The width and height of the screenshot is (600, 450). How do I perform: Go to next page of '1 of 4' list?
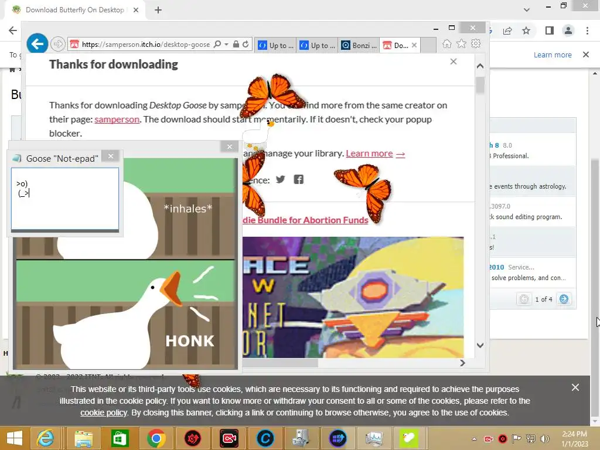(x=564, y=299)
